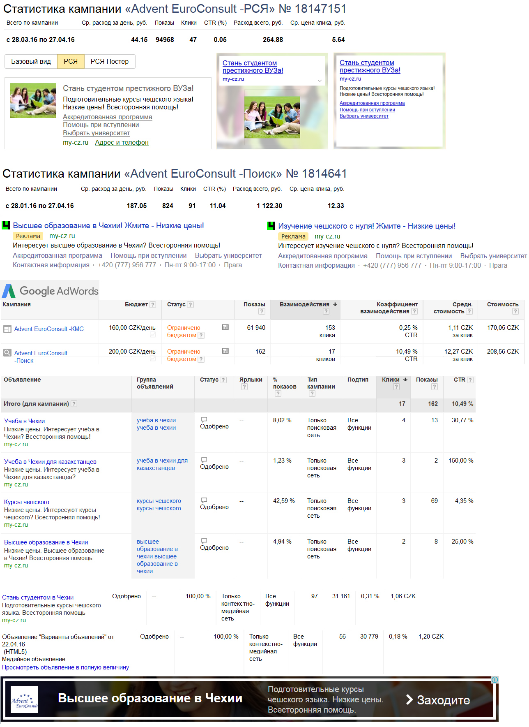Click the Реклама label on first search ad
529x727 pixels.
tap(28, 236)
